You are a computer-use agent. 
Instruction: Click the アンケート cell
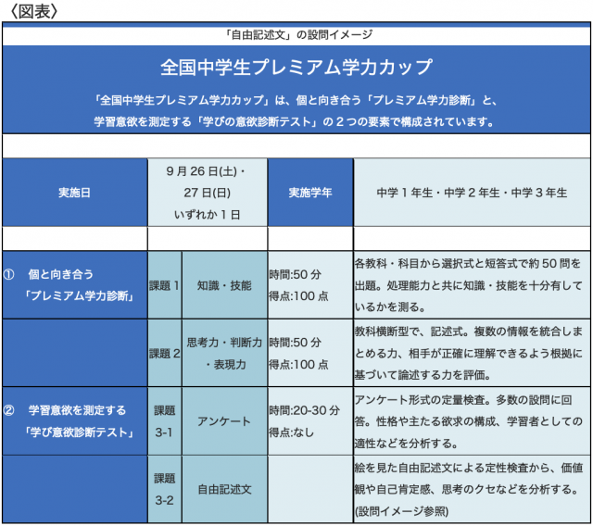(x=224, y=421)
